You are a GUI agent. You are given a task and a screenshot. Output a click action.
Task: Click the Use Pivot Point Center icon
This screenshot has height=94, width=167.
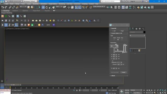tap(65, 7)
